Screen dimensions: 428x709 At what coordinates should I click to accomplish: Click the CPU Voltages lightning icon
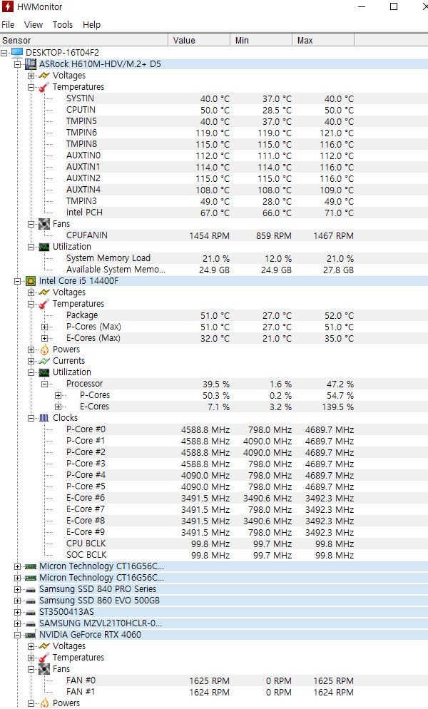click(44, 292)
